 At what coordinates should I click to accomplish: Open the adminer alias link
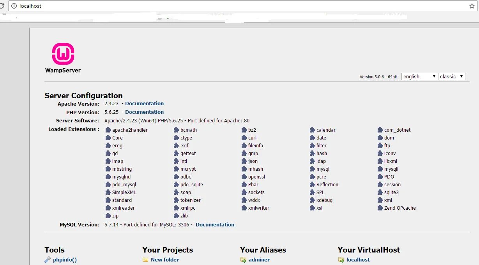tap(259, 260)
